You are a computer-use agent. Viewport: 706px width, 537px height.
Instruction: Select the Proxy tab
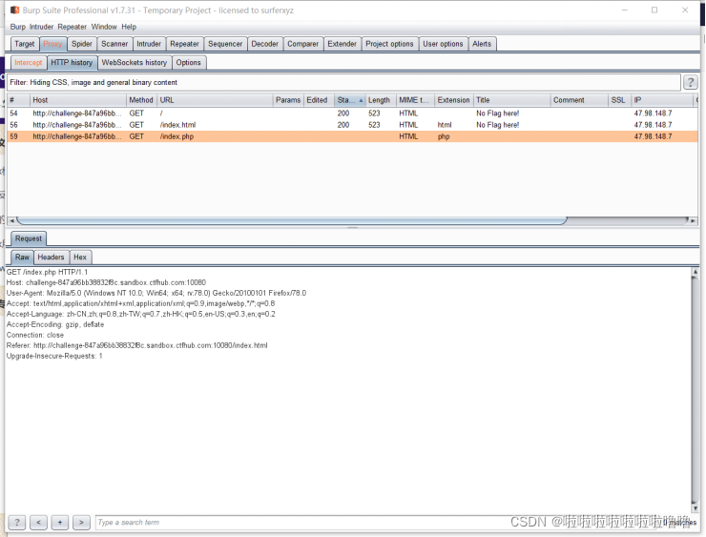(x=52, y=44)
